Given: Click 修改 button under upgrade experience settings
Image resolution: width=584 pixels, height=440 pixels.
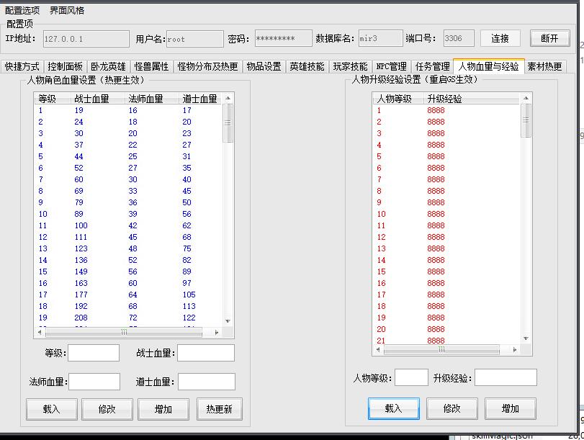Looking at the screenshot, I should [x=452, y=408].
